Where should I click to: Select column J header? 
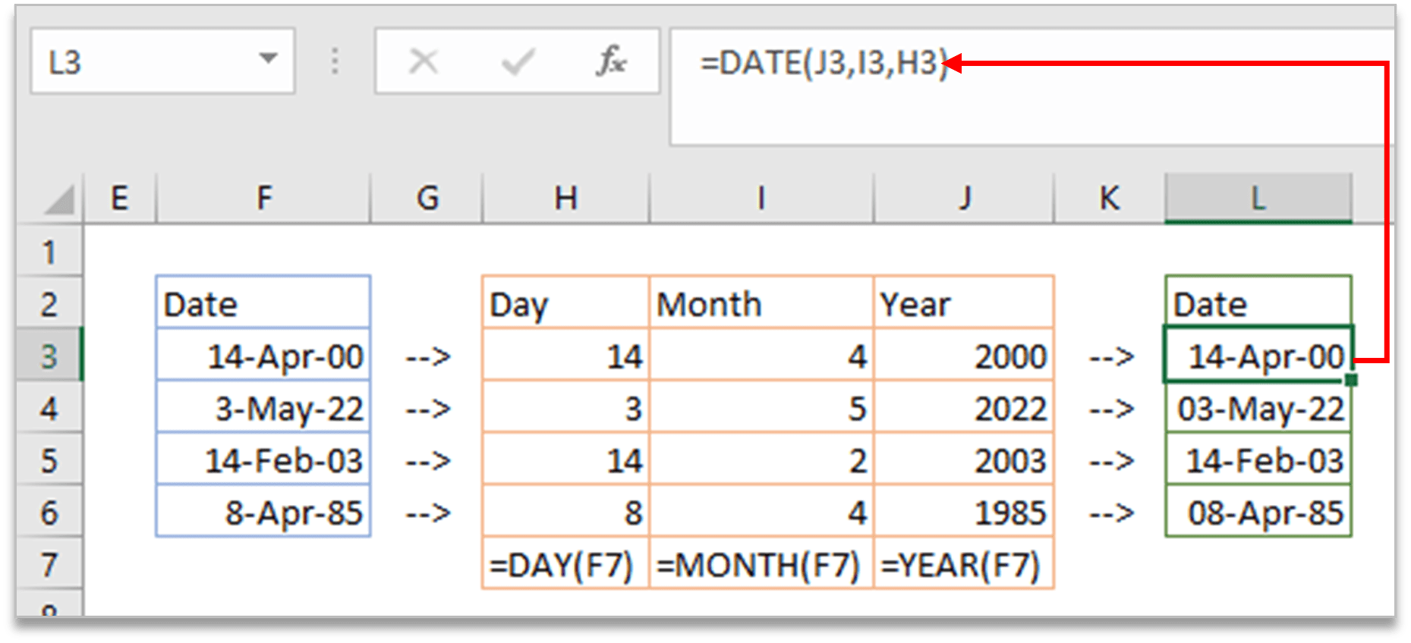point(964,199)
